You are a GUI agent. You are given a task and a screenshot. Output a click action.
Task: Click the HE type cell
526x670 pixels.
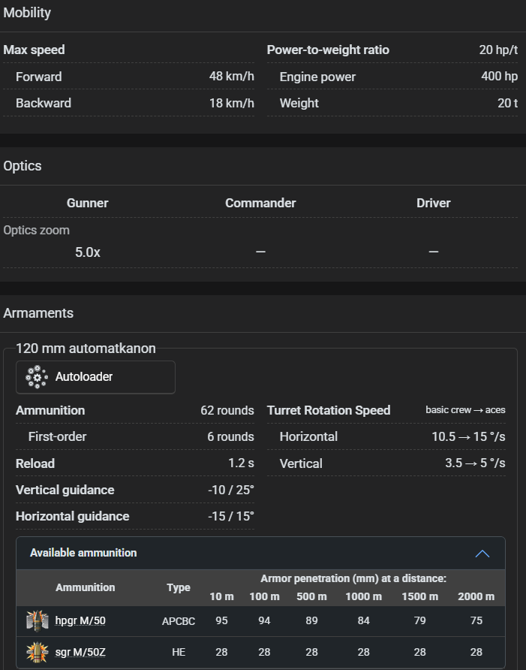tap(179, 653)
